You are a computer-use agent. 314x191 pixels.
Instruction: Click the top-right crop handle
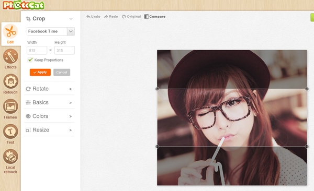click(x=307, y=89)
